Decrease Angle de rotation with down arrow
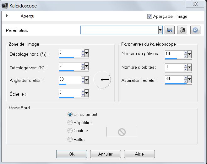Viewport: 207px width, 164px height. (83, 82)
